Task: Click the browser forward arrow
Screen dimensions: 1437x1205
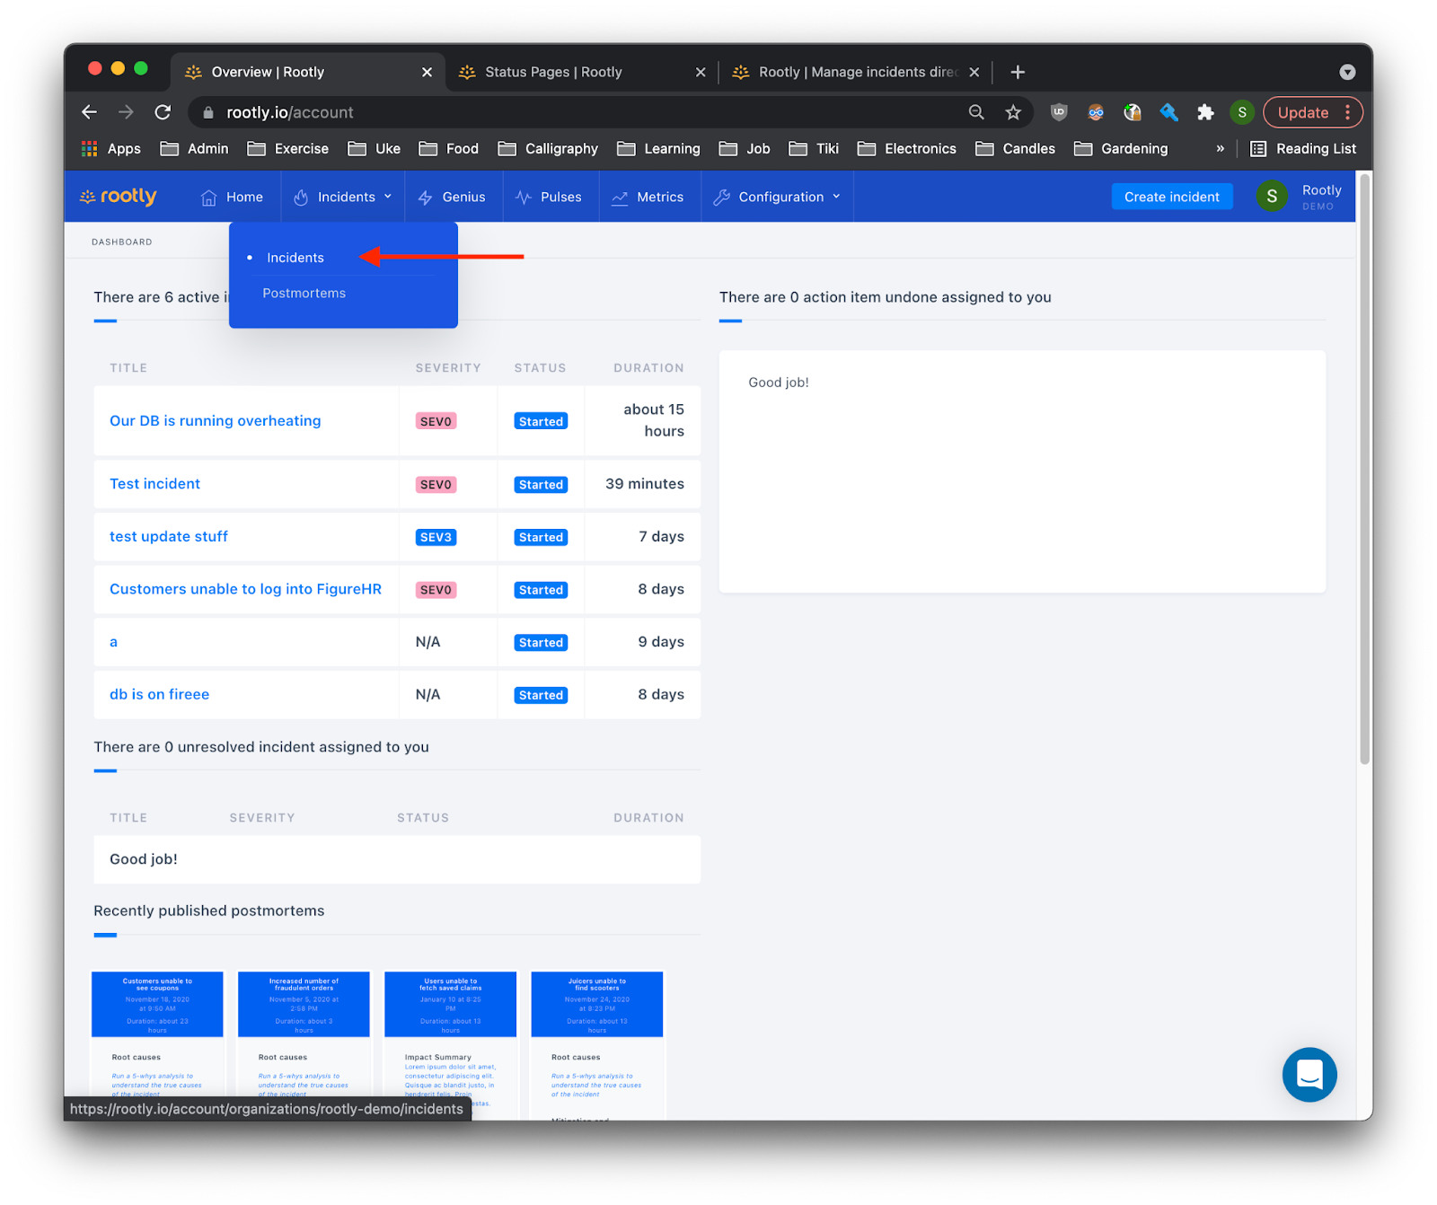Action: tap(126, 112)
